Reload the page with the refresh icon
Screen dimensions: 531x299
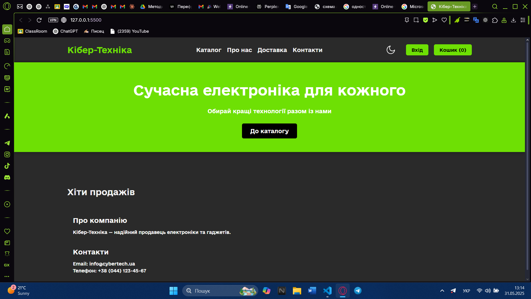click(39, 20)
